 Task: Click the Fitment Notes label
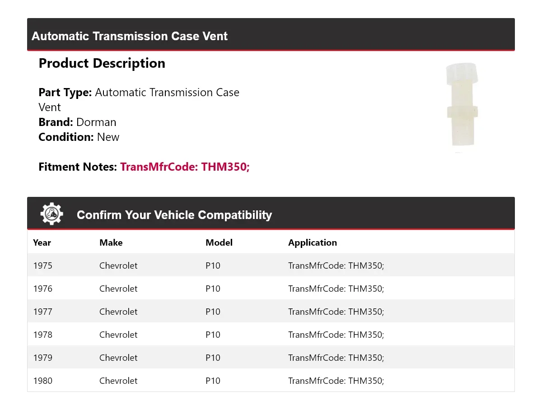coord(78,167)
